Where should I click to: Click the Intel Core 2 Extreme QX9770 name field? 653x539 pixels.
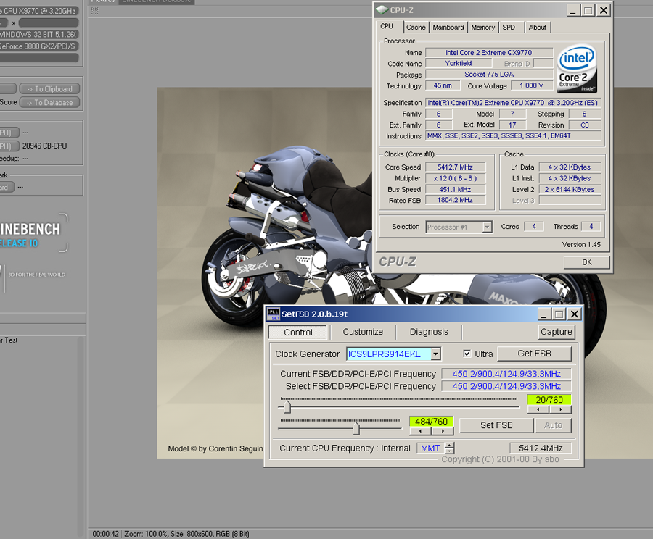click(488, 53)
